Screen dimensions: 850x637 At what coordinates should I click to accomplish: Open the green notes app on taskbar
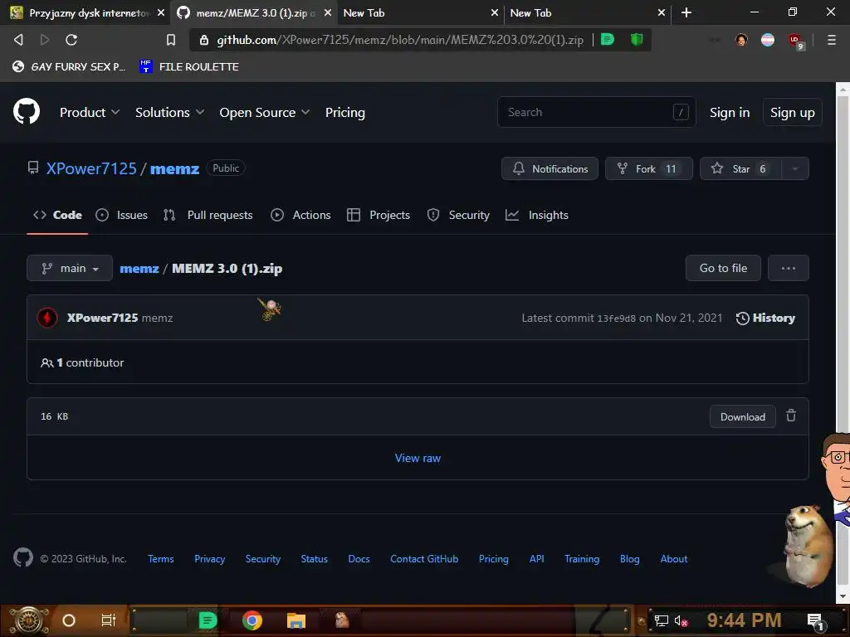[x=207, y=620]
